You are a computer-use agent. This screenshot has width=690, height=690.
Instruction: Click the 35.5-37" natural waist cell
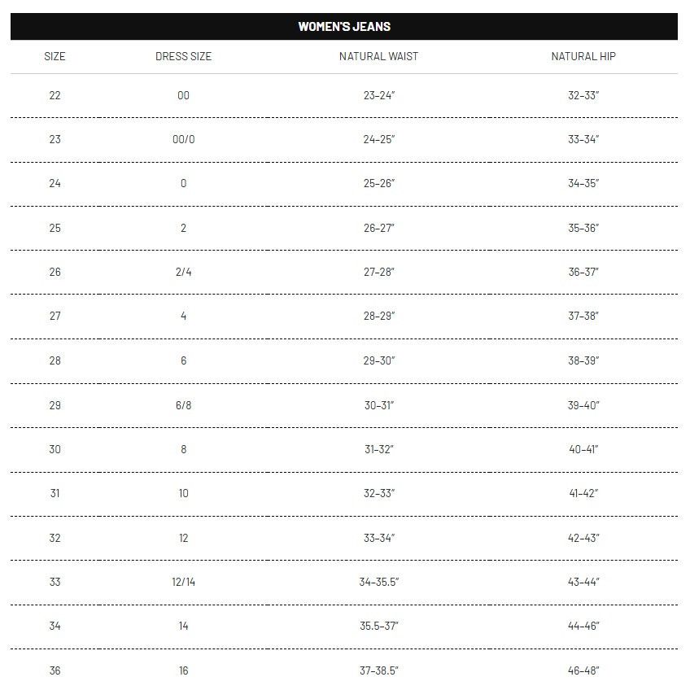(x=379, y=626)
